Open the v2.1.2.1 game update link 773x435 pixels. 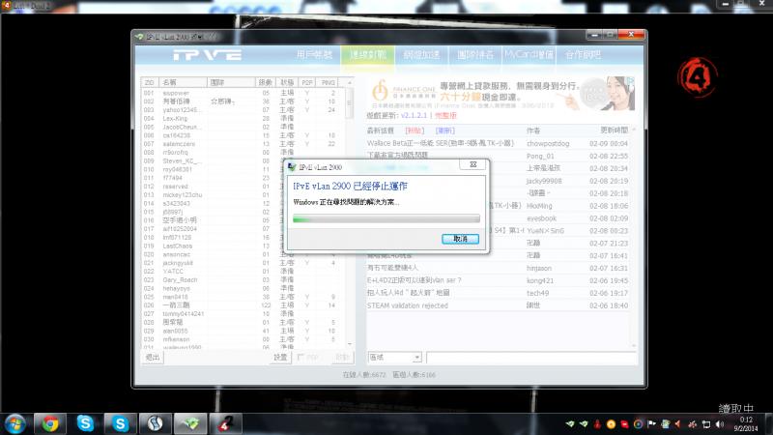(414, 115)
